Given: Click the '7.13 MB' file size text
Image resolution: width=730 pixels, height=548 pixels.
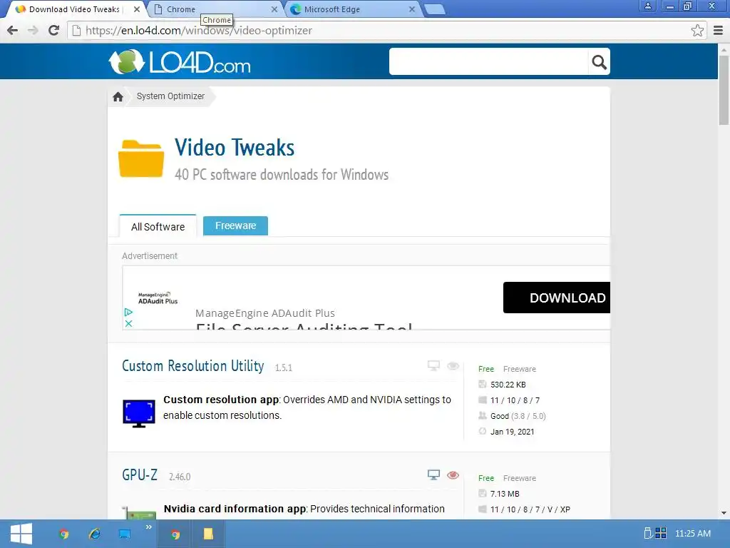Looking at the screenshot, I should coord(505,494).
